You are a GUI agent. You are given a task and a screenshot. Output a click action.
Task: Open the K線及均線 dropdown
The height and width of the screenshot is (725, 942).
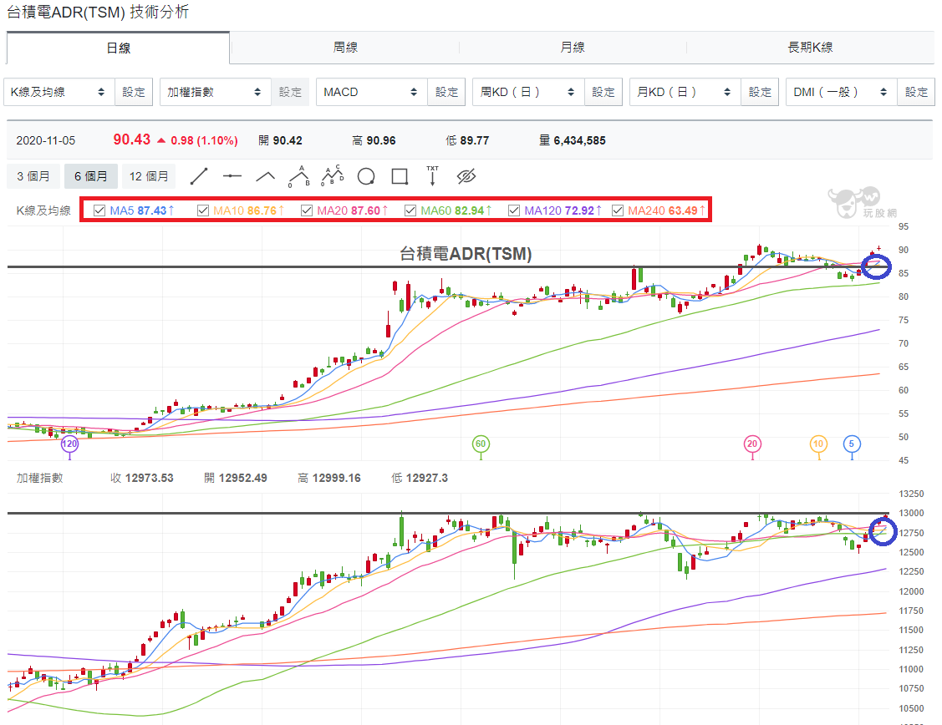59,92
